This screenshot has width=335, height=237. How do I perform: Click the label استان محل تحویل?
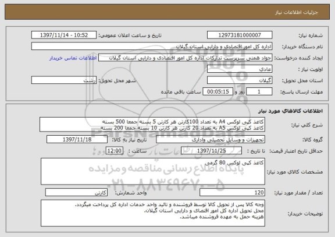point(302,80)
